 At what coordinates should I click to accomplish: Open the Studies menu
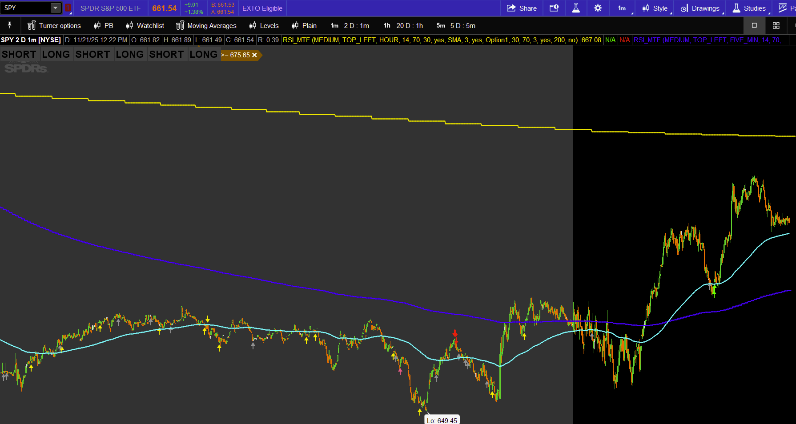tap(749, 8)
